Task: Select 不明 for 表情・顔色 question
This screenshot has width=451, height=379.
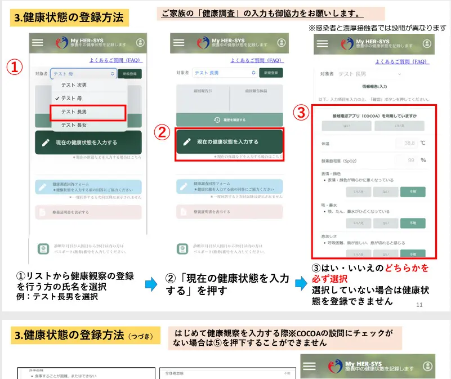Action: [413, 191]
